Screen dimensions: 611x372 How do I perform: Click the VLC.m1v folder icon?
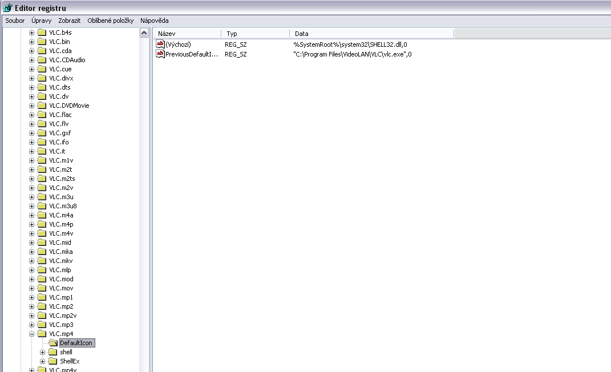pyautogui.click(x=42, y=160)
